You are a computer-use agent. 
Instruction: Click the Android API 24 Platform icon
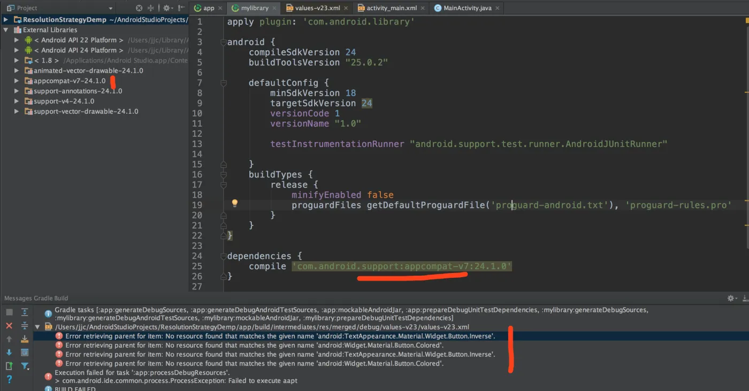point(28,50)
